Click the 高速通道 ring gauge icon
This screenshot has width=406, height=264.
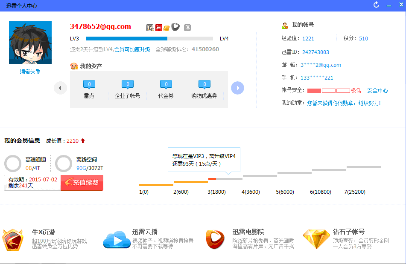(x=13, y=164)
